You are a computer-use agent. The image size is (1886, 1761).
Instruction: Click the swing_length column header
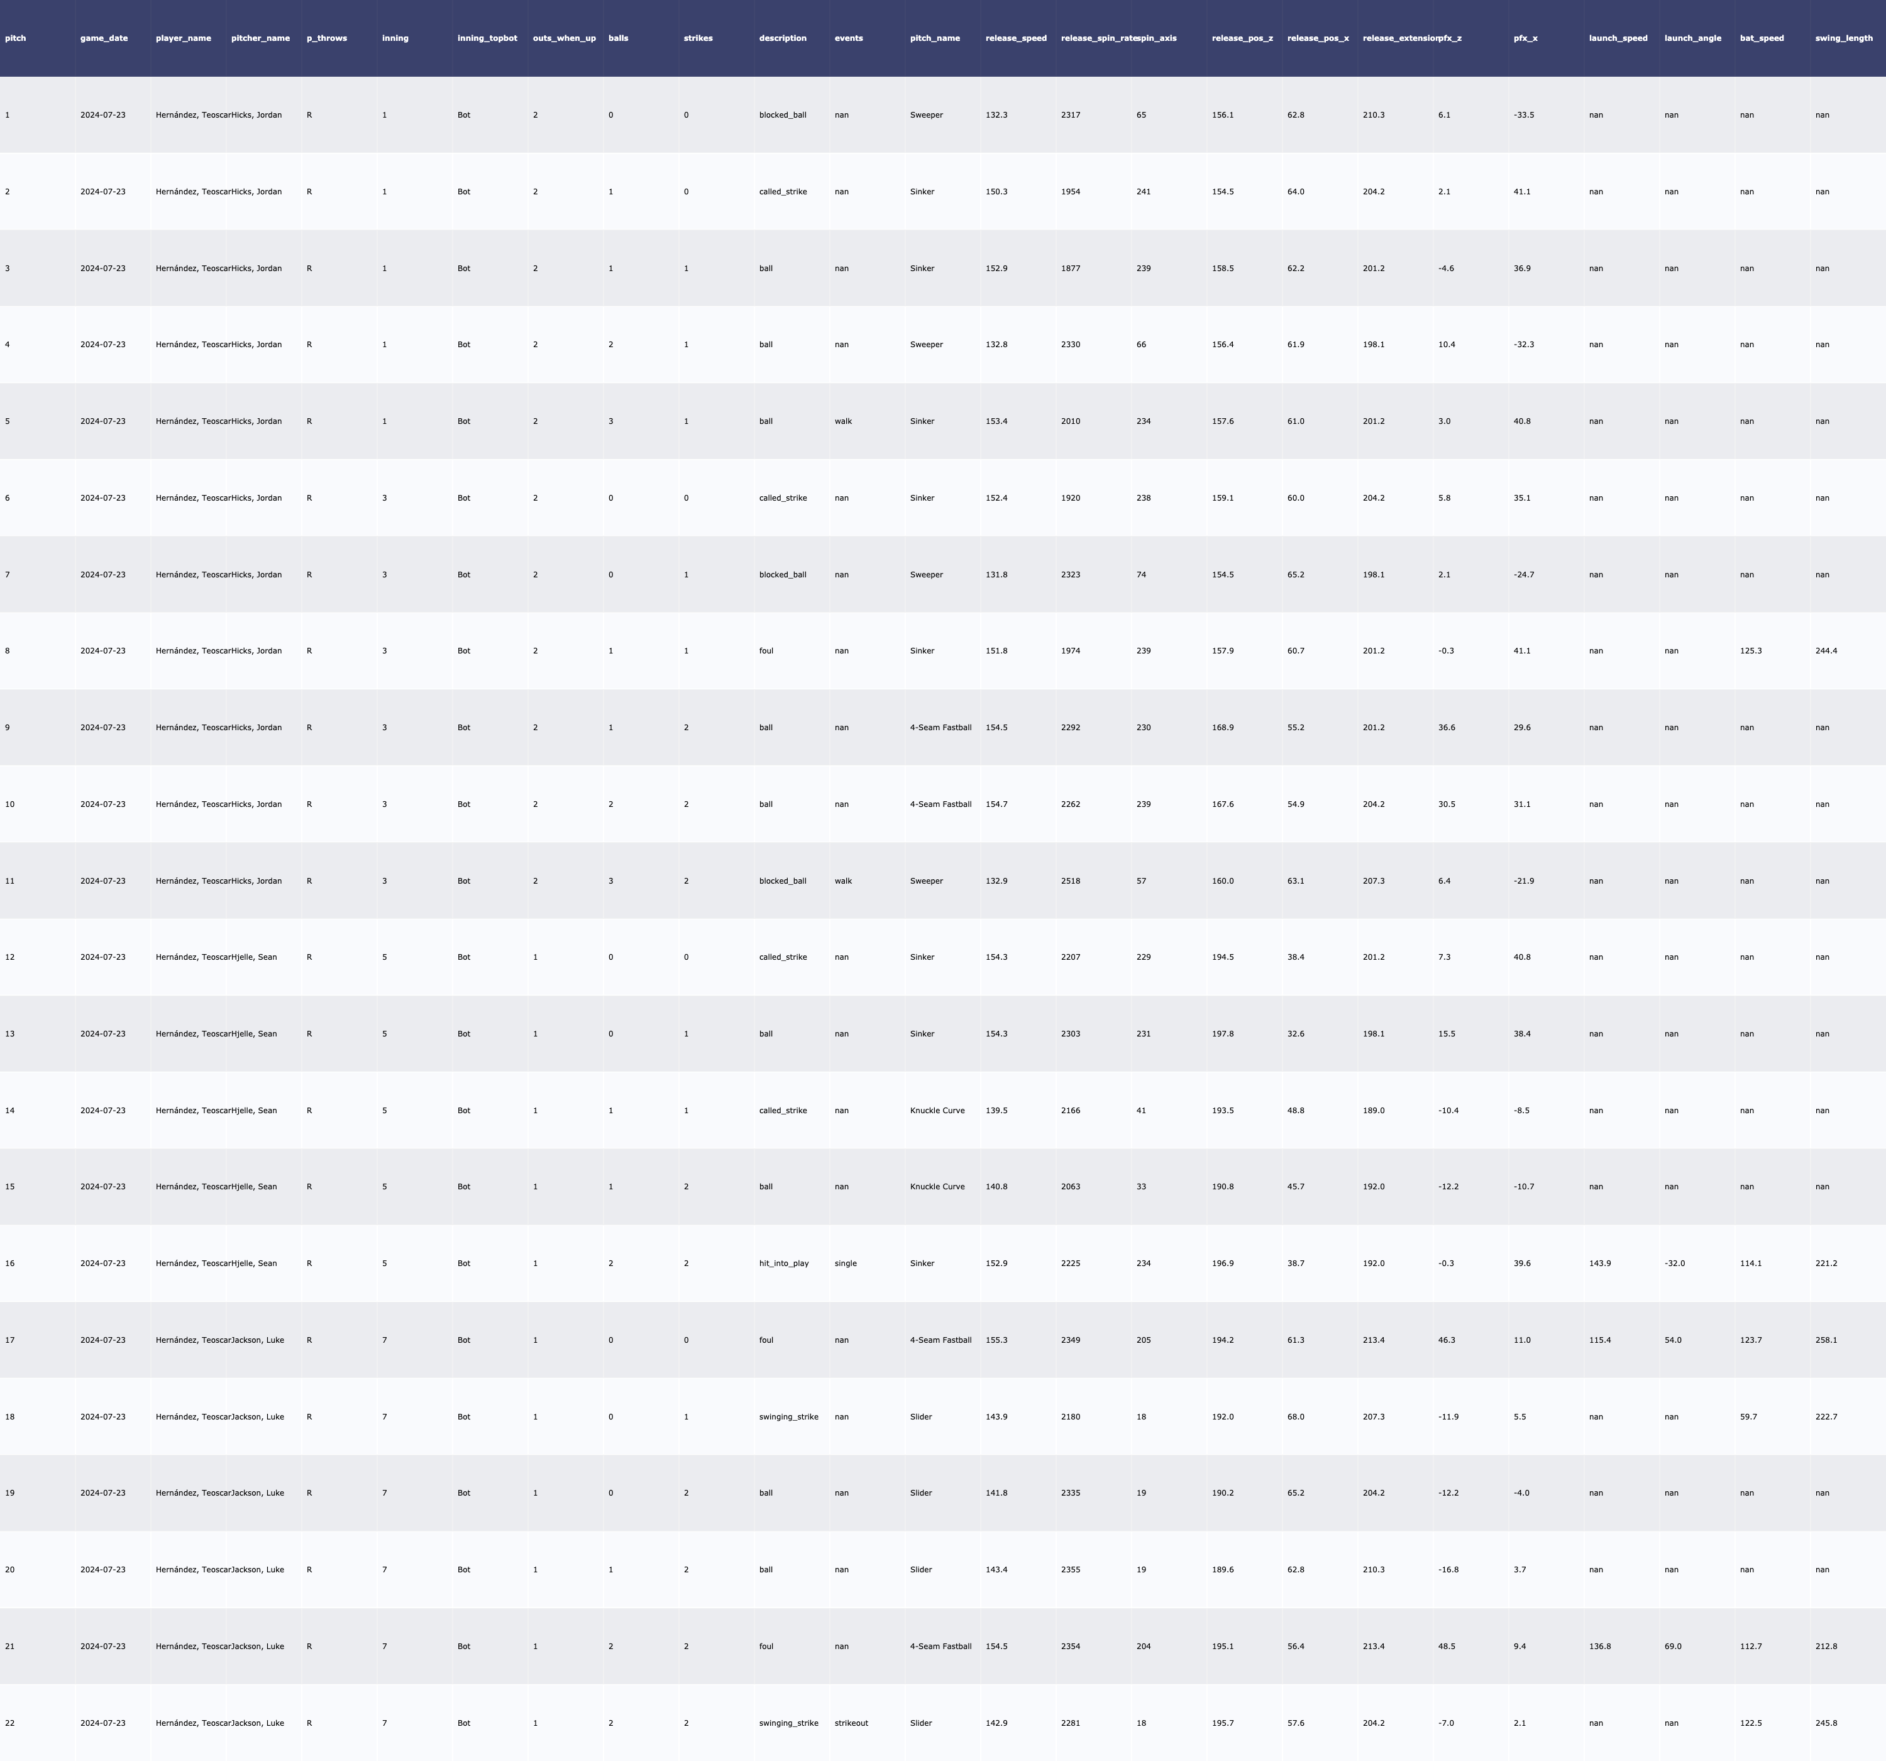(1843, 38)
